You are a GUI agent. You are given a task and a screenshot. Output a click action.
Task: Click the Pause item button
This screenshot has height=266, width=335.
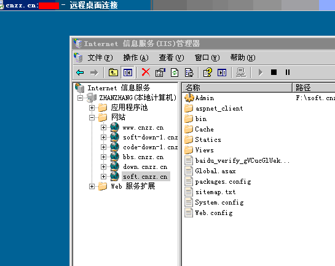(288, 72)
